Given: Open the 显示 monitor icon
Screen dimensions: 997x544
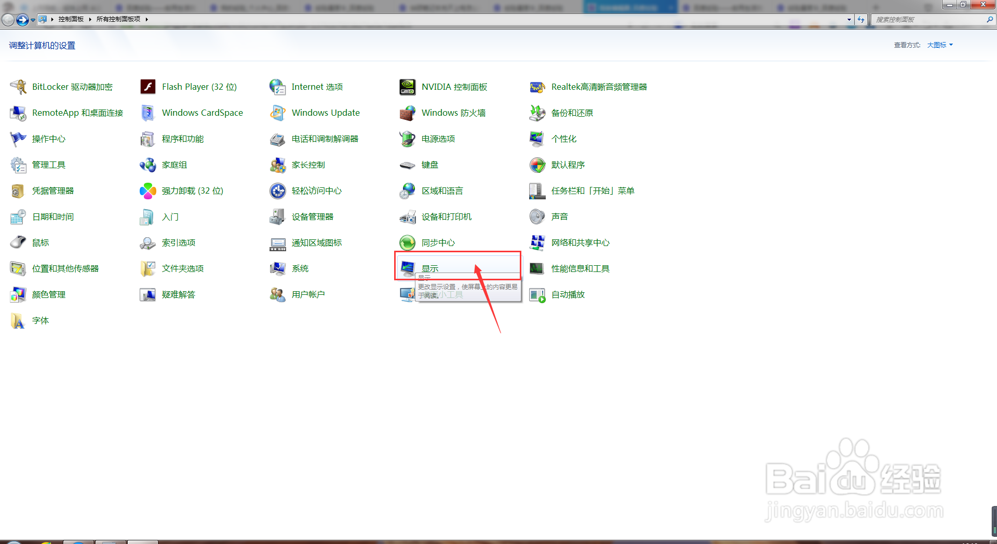Looking at the screenshot, I should pos(408,268).
